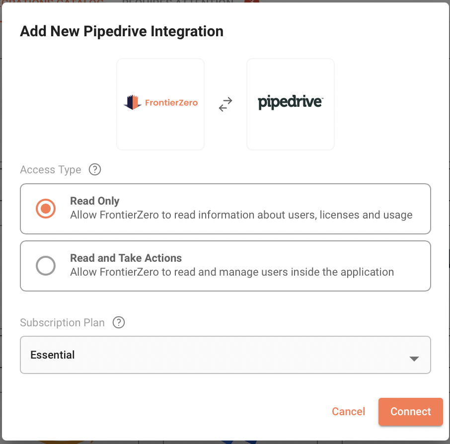Screen dimensions: 450x444
Task: Select the Read Only radio button
Action: [46, 209]
